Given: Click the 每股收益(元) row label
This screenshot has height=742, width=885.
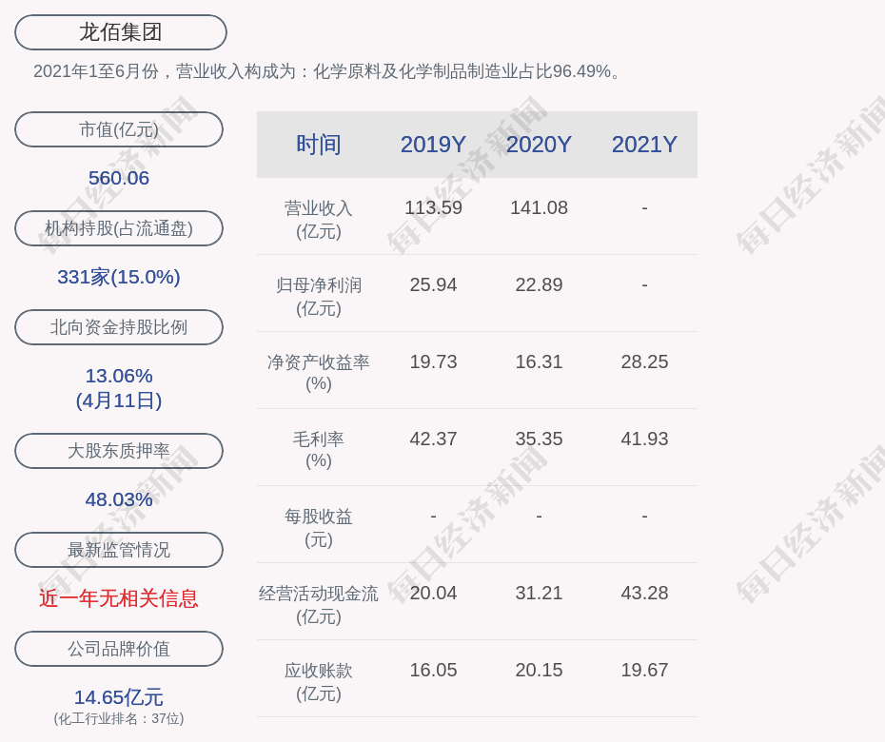Looking at the screenshot, I should [x=319, y=528].
